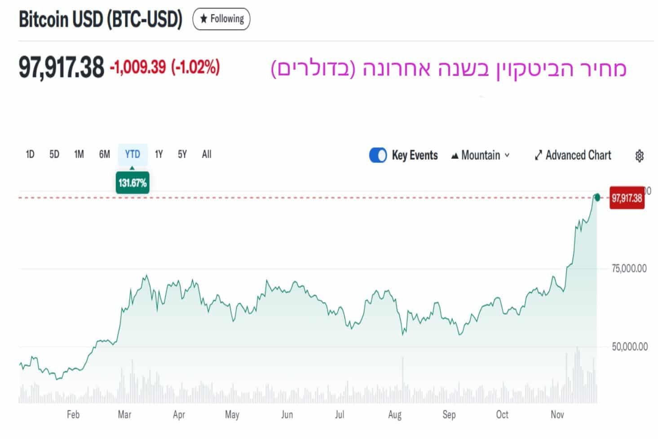Switch chart to 5Y range
The height and width of the screenshot is (439, 658).
(182, 154)
